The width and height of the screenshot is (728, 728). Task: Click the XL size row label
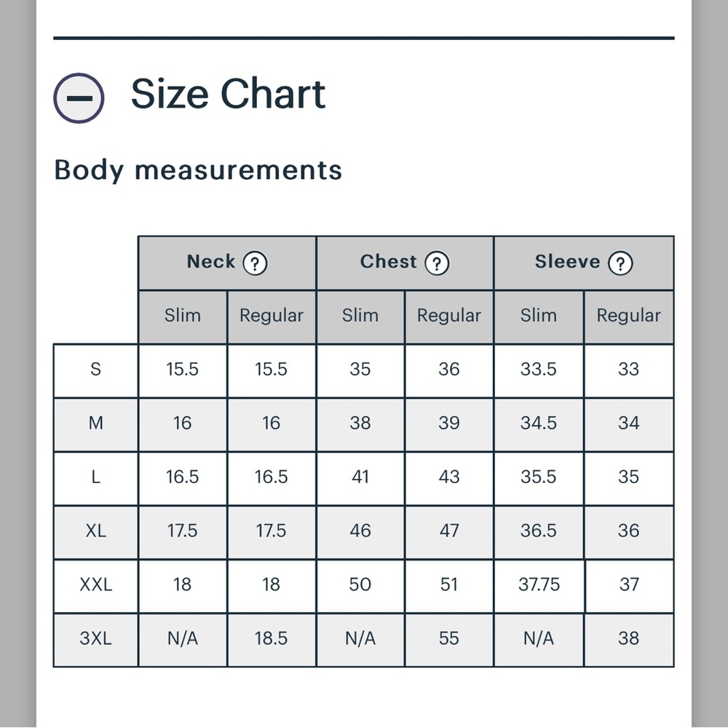point(95,532)
